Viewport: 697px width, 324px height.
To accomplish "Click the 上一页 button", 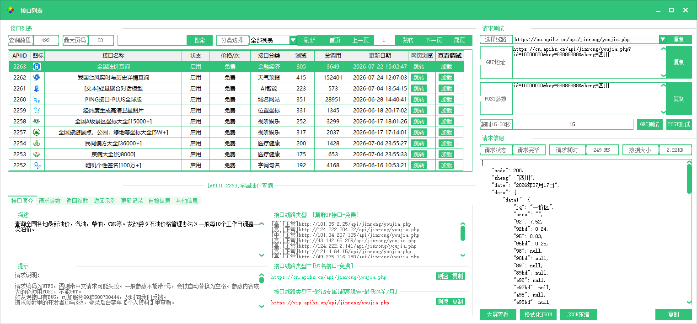I will point(361,40).
